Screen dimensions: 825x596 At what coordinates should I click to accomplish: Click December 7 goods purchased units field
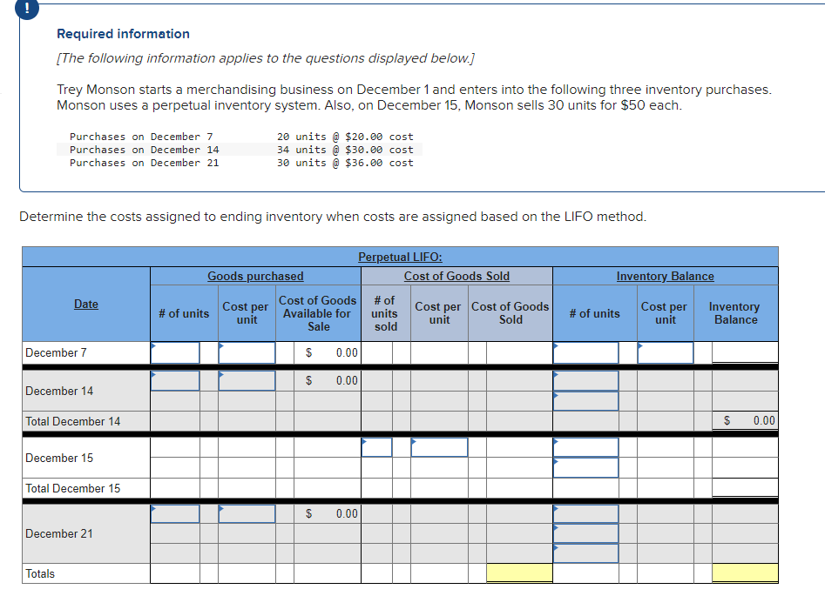coord(175,352)
